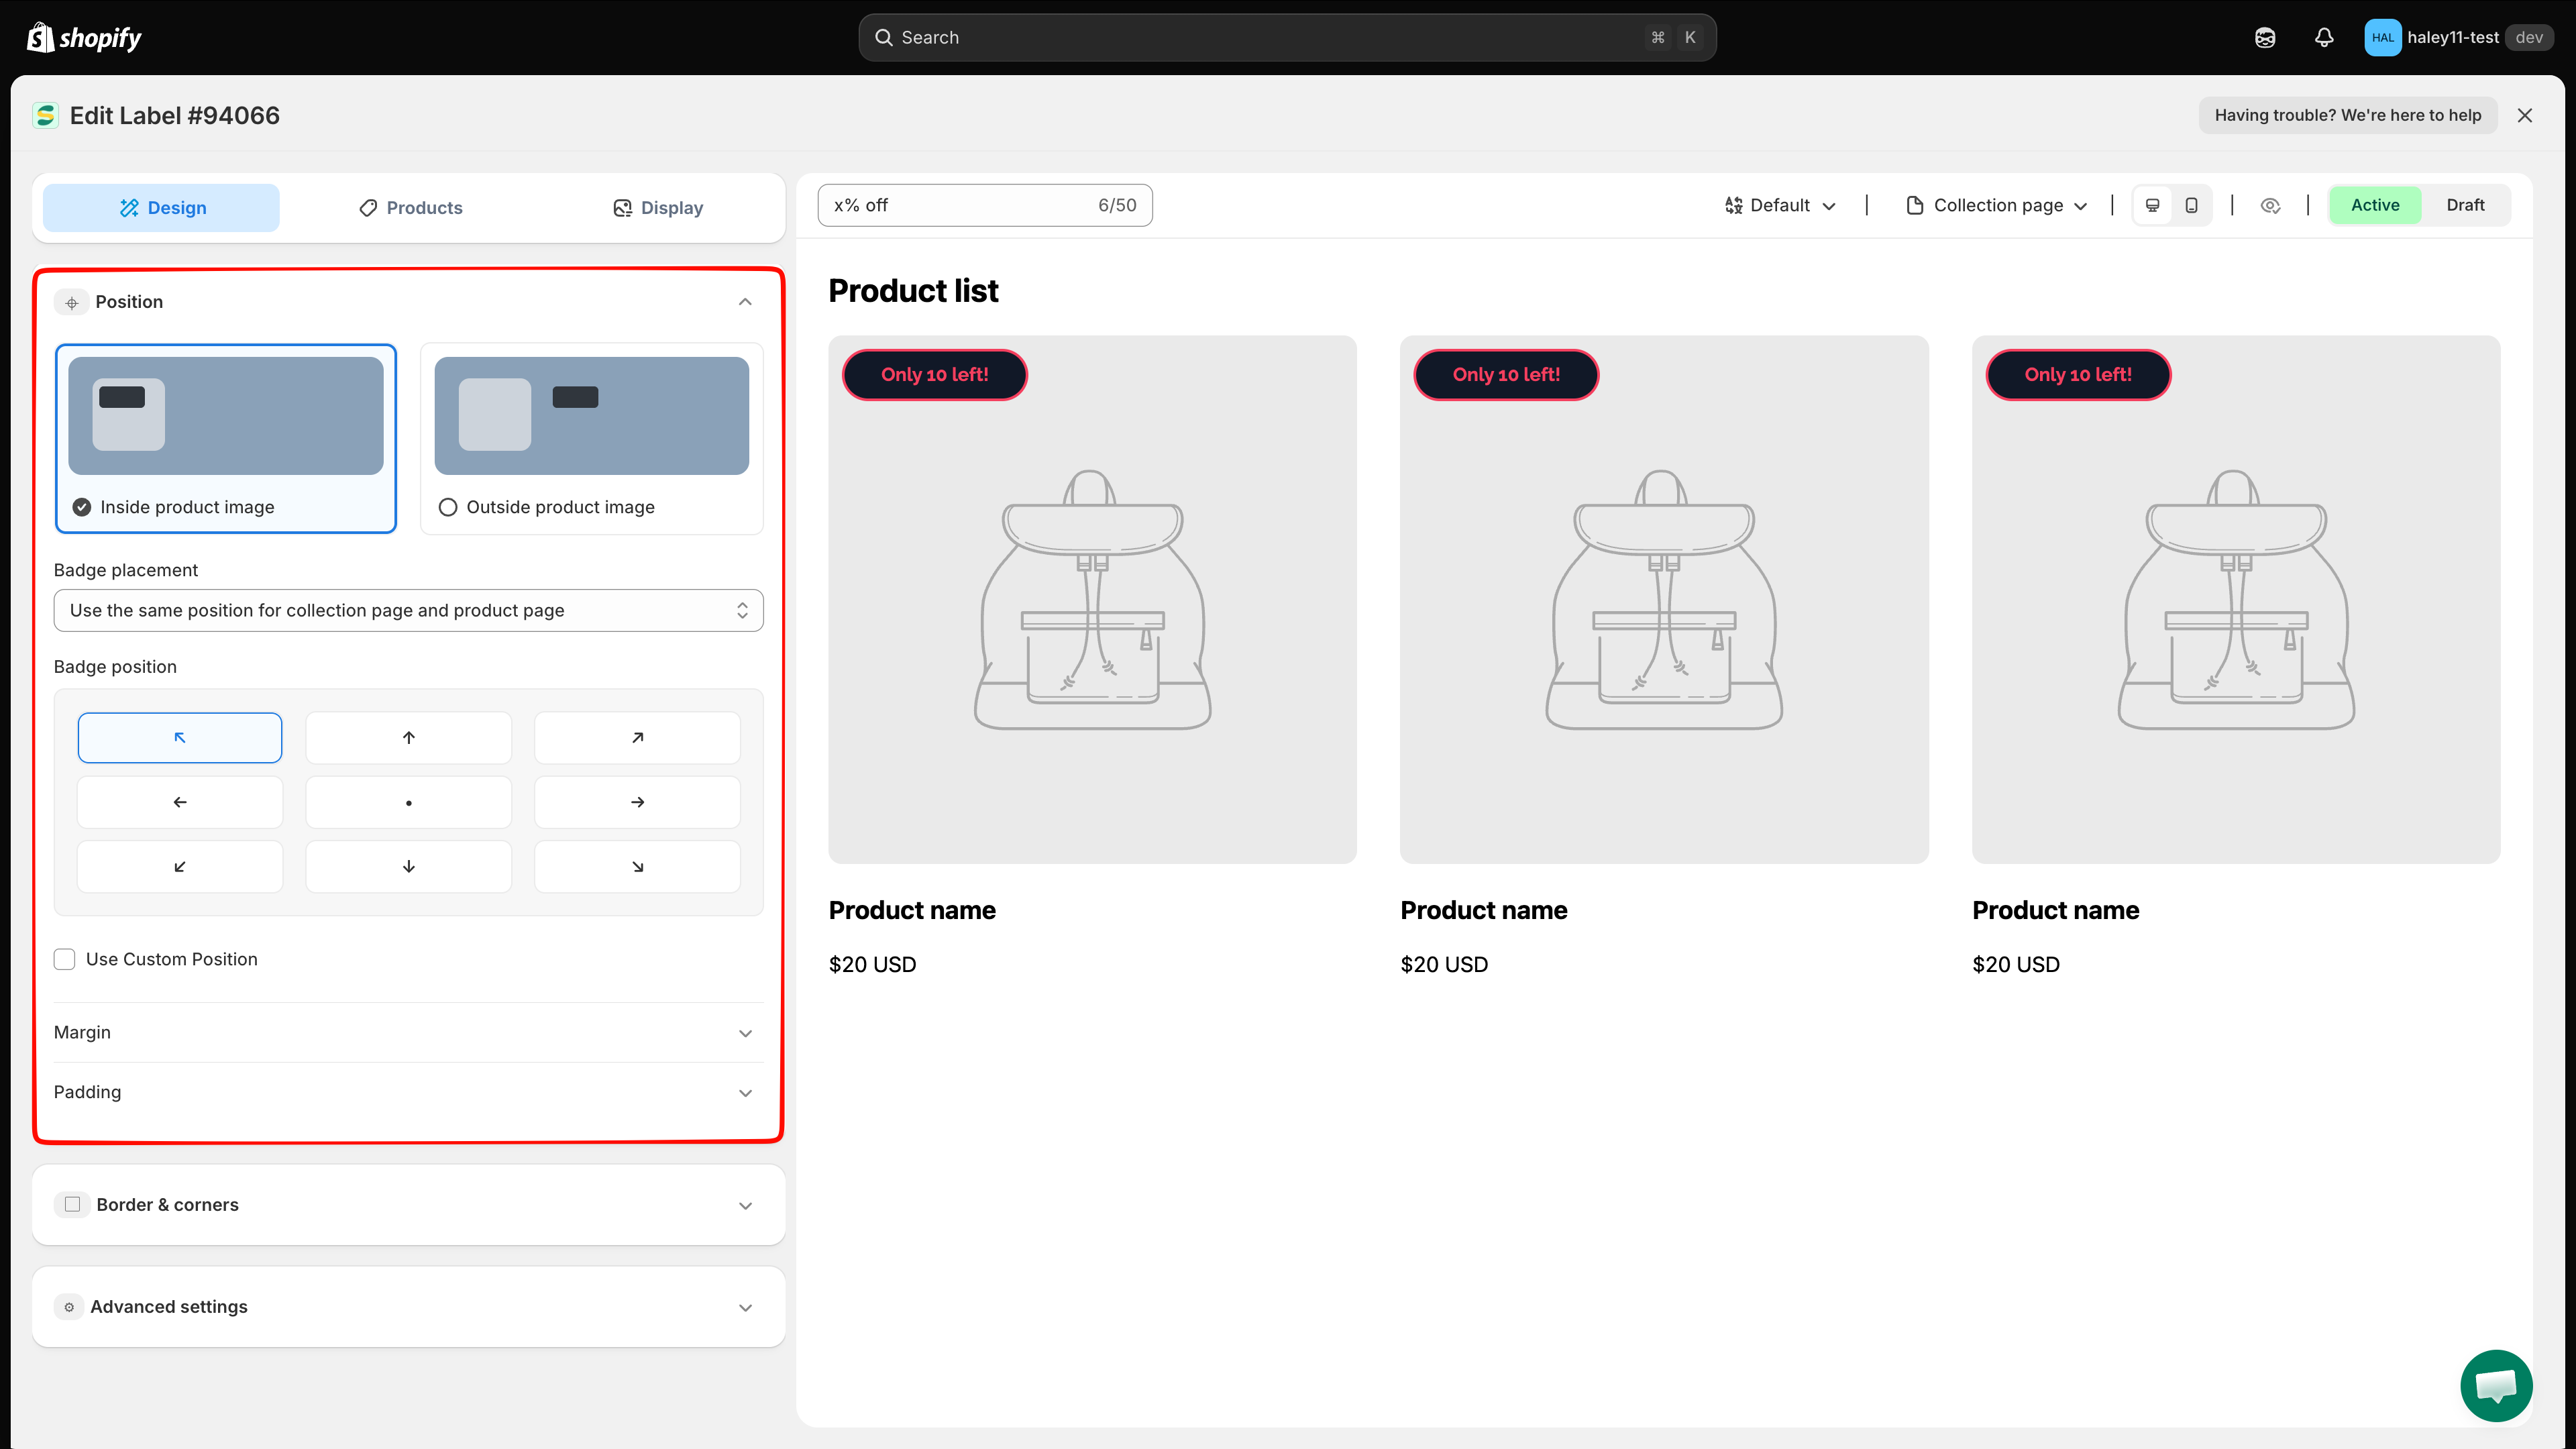Open notifications bell

click(x=2324, y=38)
